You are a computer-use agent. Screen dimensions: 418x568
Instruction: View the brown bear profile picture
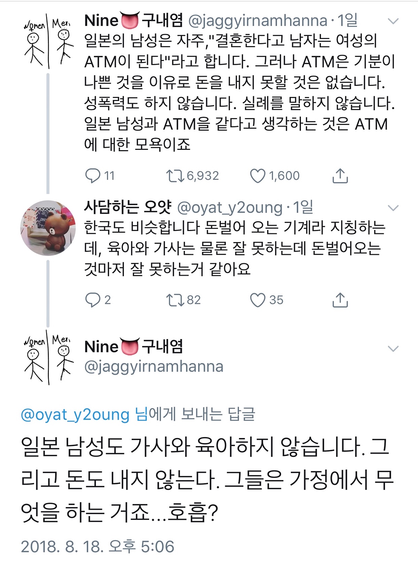point(48,228)
